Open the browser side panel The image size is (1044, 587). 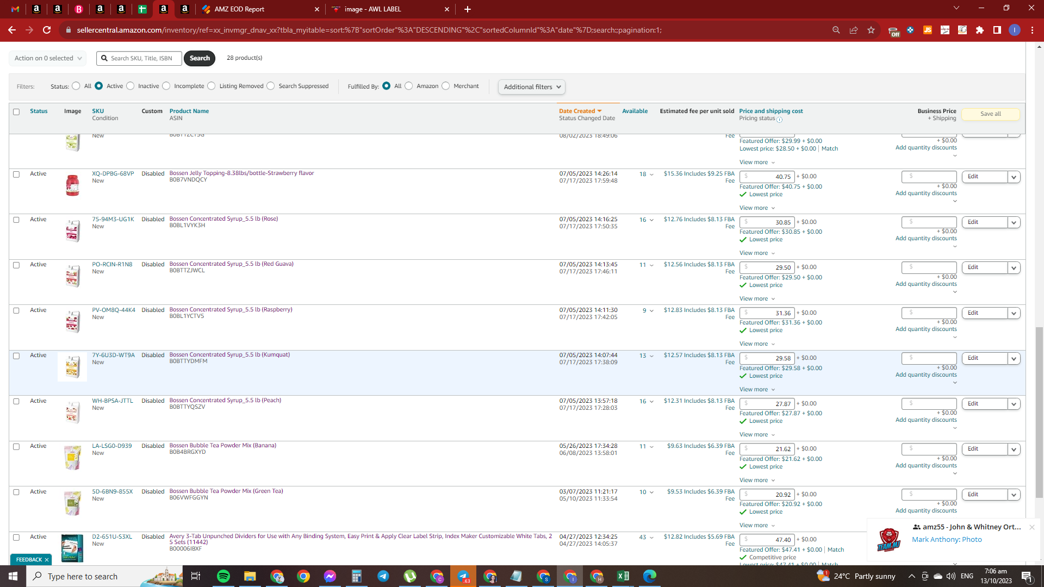tap(997, 30)
